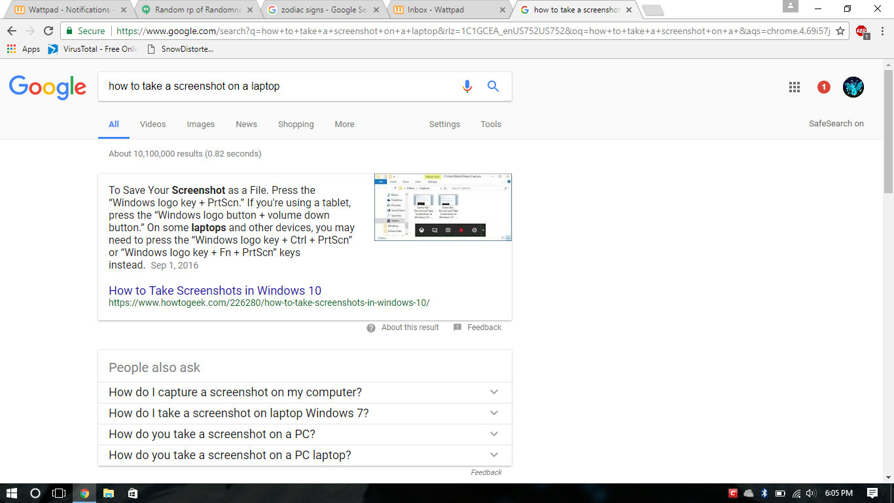Click the browser forward arrow
Screen dimensions: 894x503
coord(30,31)
